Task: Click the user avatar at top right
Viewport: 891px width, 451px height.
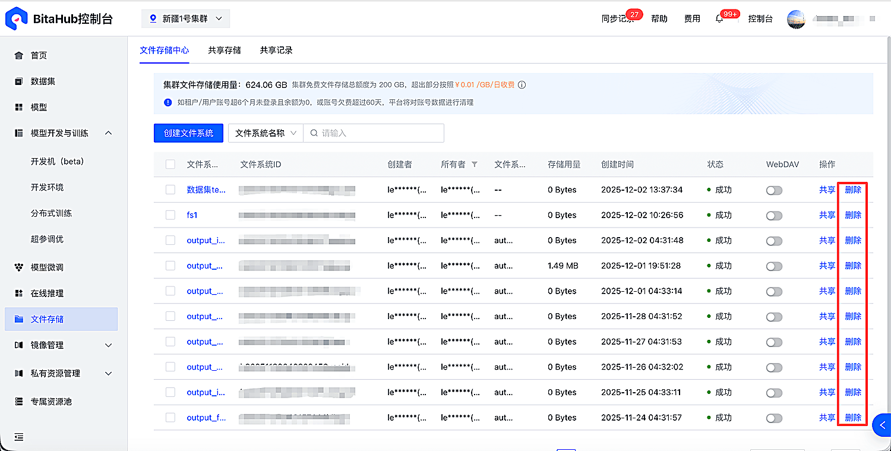Action: [x=797, y=19]
